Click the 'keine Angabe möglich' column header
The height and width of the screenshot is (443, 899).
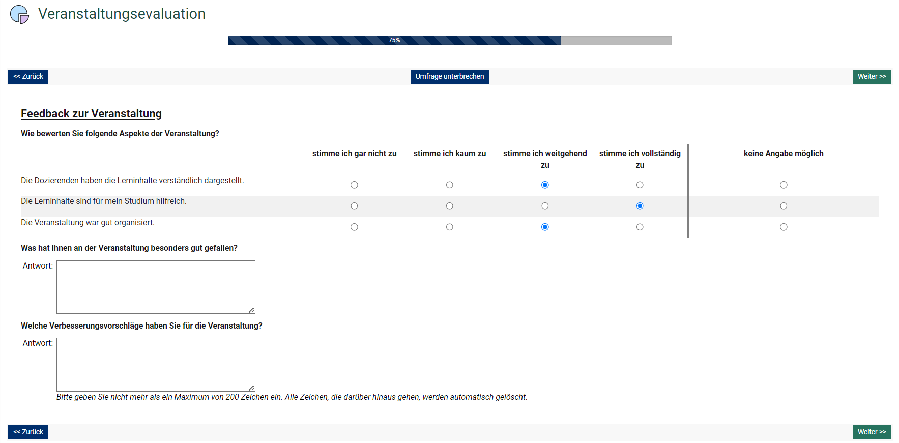pos(784,153)
